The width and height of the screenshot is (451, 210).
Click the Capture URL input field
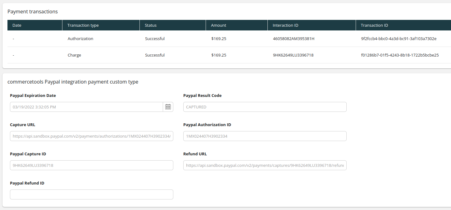91,136
